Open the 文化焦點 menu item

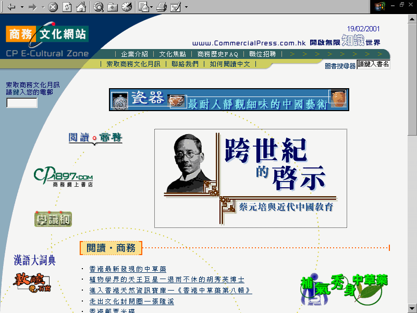click(173, 54)
